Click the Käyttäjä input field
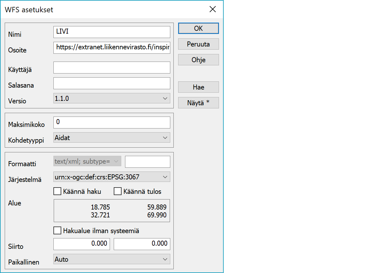Image resolution: width=377 pixels, height=273 pixels. tap(112, 68)
